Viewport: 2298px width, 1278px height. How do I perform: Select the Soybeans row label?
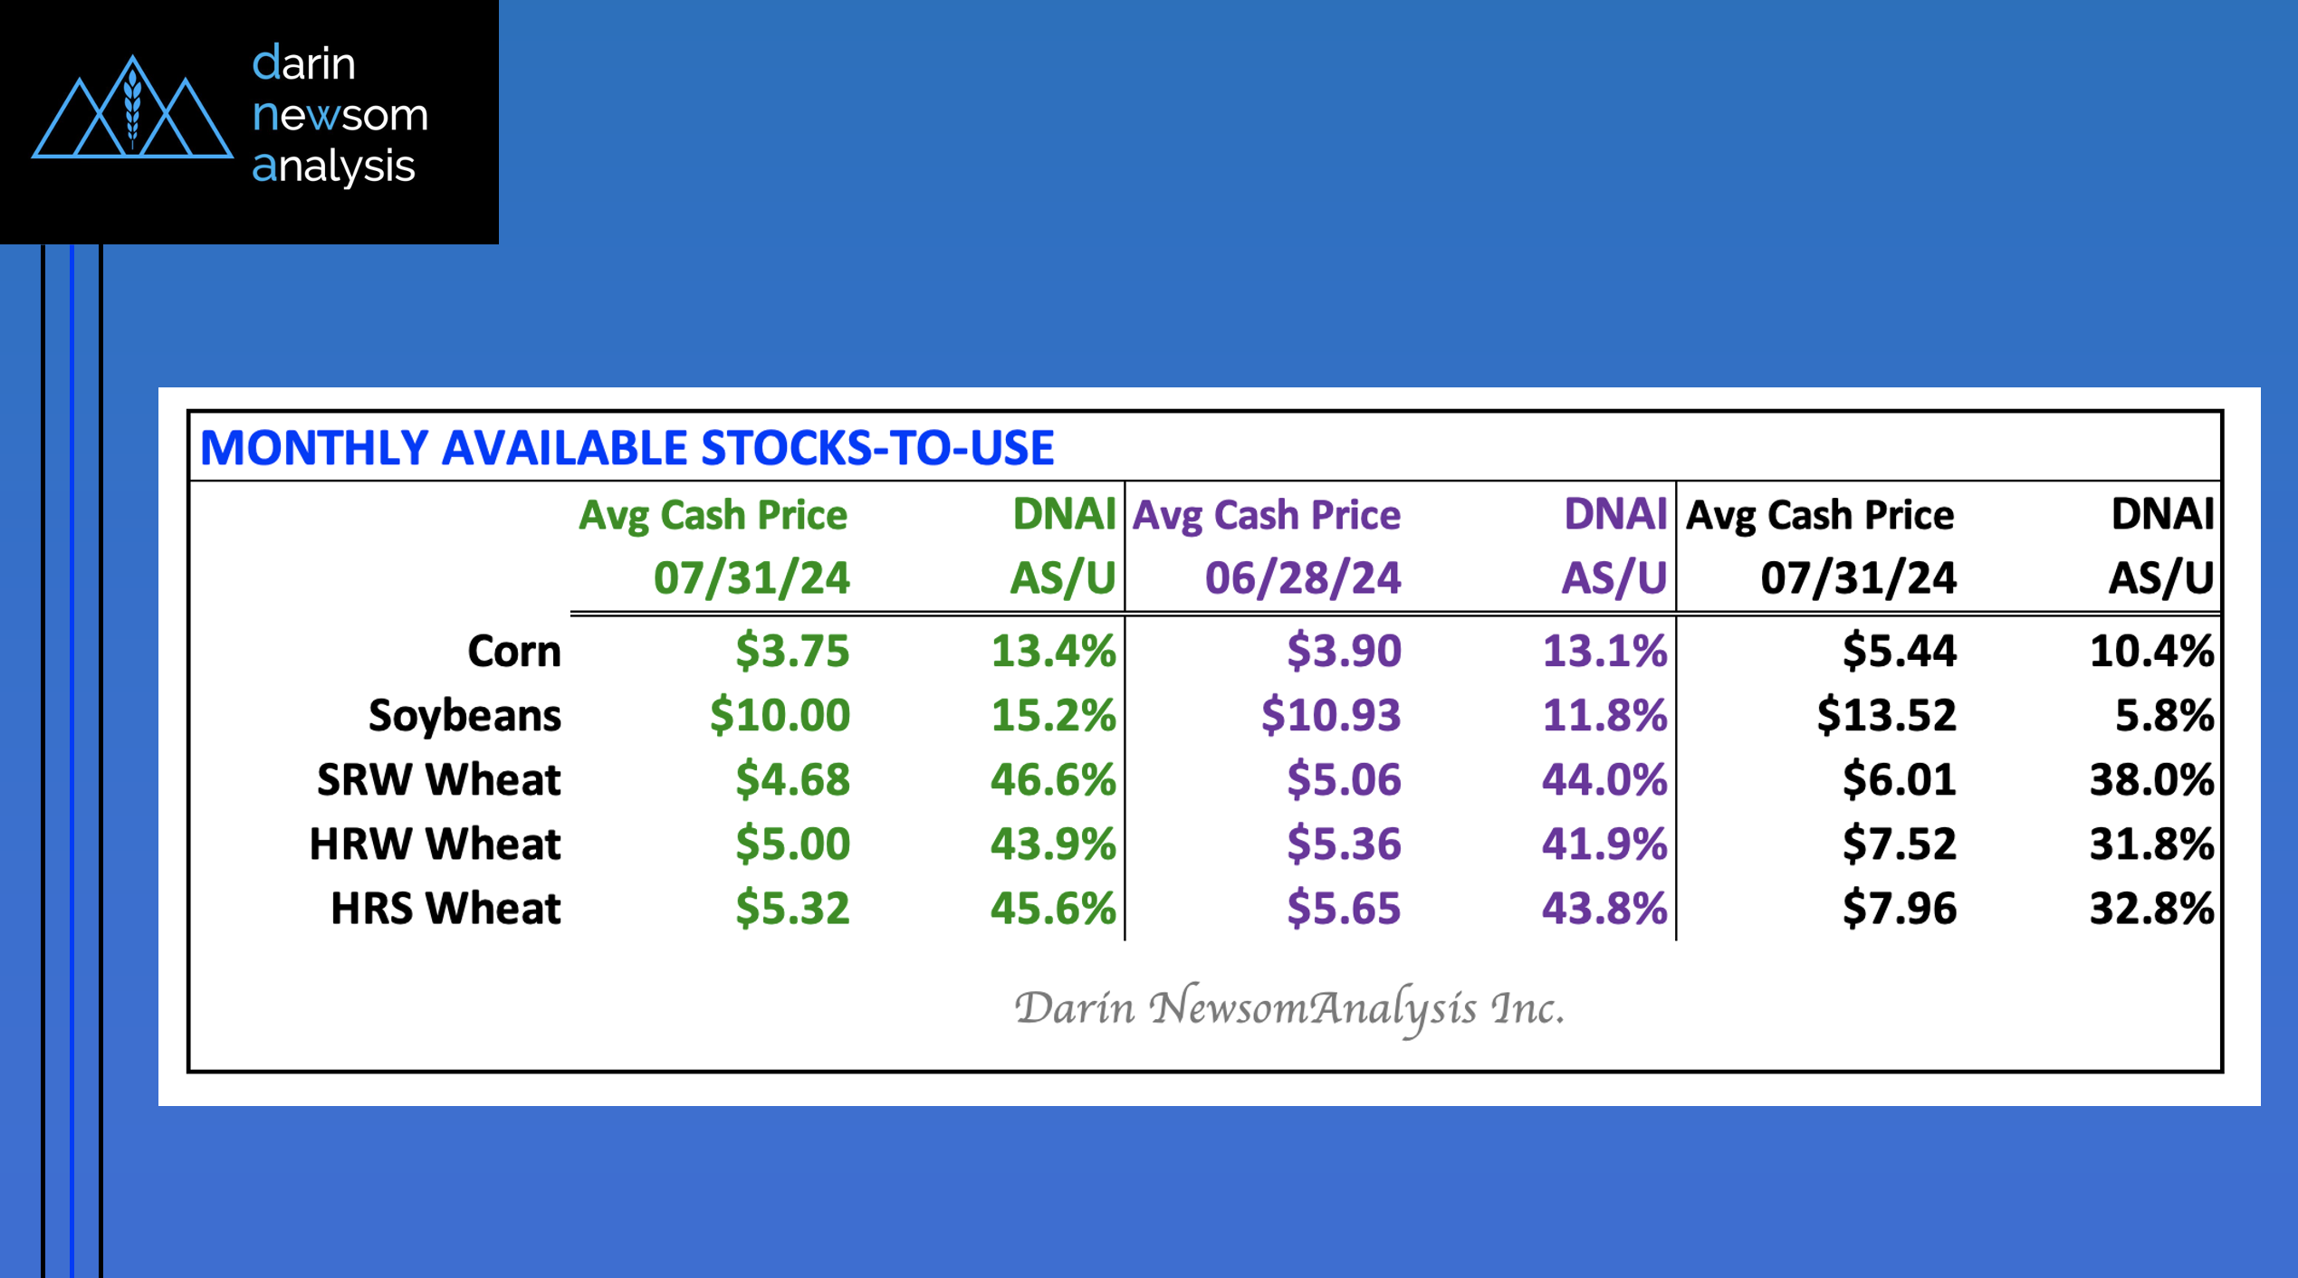pos(464,715)
